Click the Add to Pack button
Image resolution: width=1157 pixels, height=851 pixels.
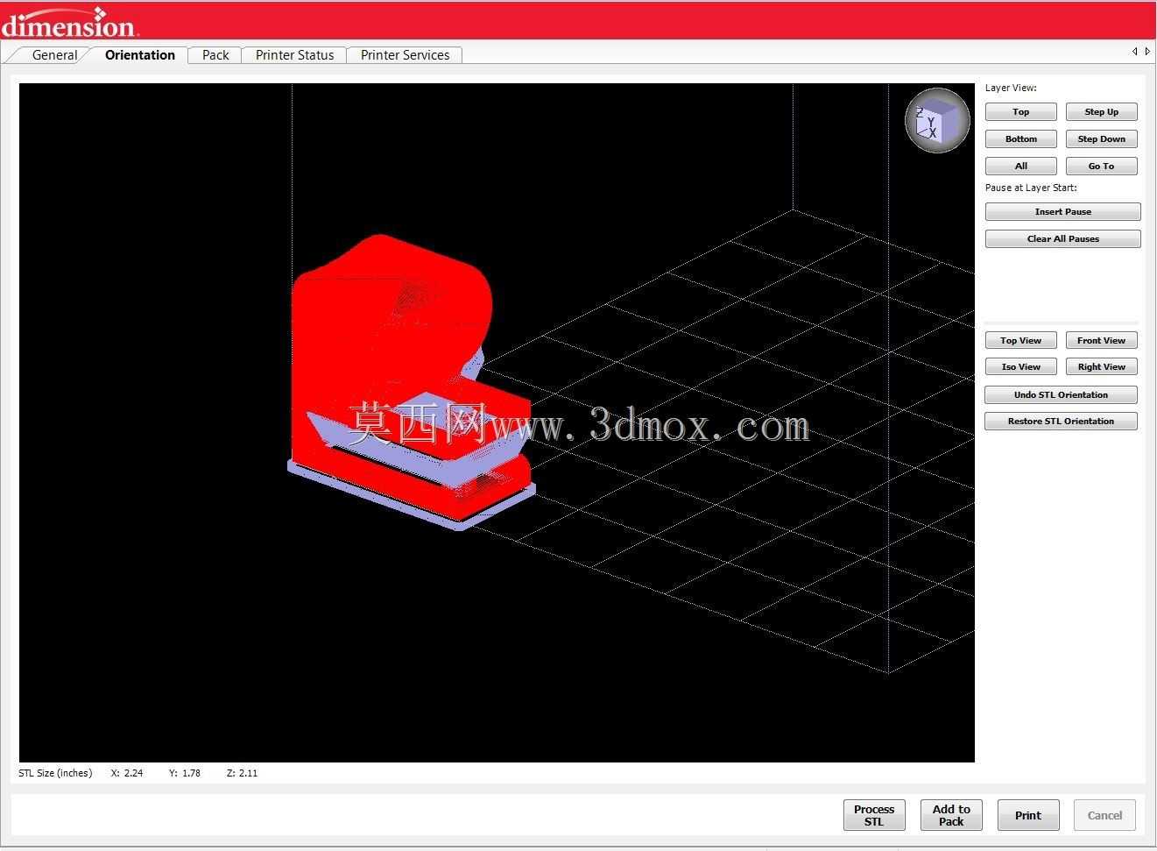(951, 815)
